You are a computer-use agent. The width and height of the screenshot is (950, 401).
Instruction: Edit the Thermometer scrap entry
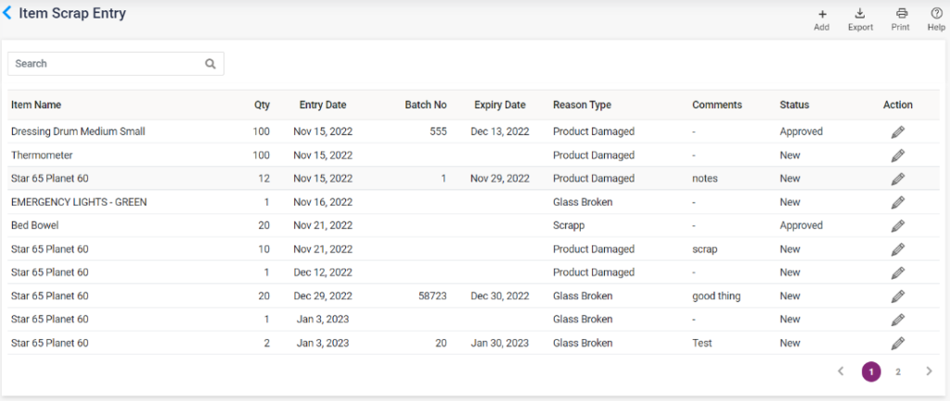(897, 156)
